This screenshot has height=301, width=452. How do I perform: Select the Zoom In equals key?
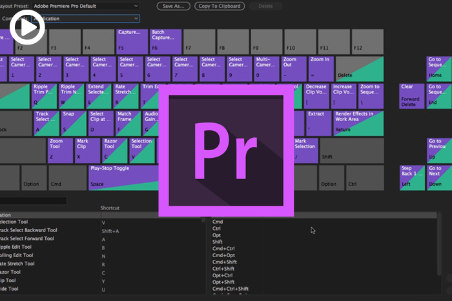click(321, 69)
